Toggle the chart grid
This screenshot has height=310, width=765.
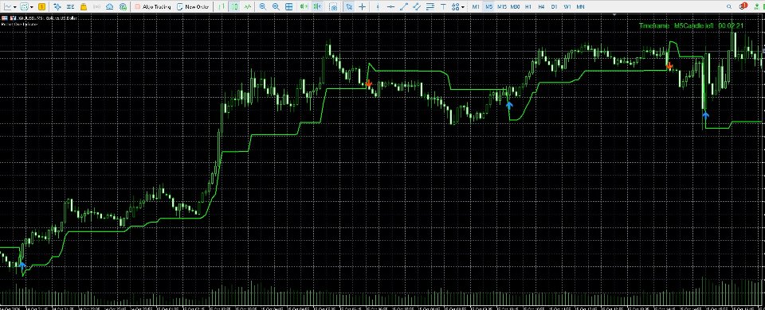288,7
